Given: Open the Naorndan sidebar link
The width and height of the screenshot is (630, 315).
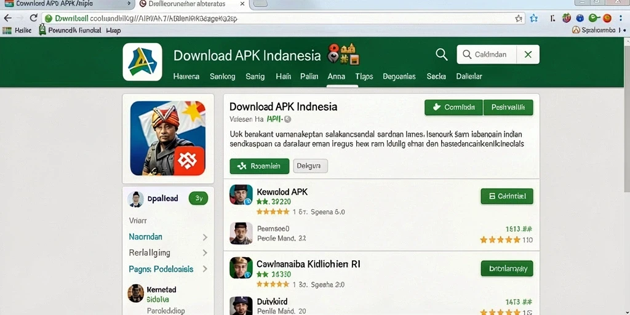Looking at the screenshot, I should (x=145, y=237).
